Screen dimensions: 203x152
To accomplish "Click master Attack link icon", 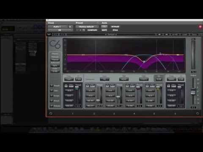I will click(x=52, y=100).
